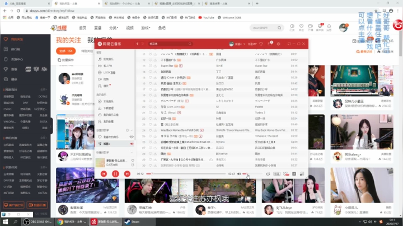Switch NetEase to mini player mode
403x226 pixels.
(289, 44)
